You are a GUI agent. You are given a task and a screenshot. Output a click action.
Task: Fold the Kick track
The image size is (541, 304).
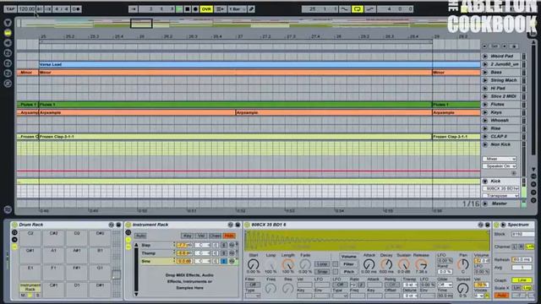click(x=484, y=182)
